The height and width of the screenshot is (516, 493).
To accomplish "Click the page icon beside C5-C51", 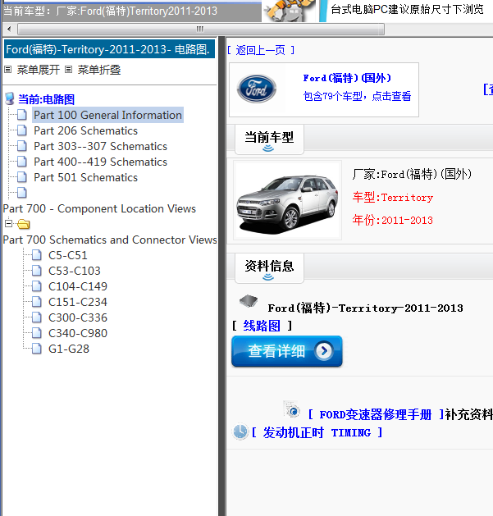I will (37, 255).
